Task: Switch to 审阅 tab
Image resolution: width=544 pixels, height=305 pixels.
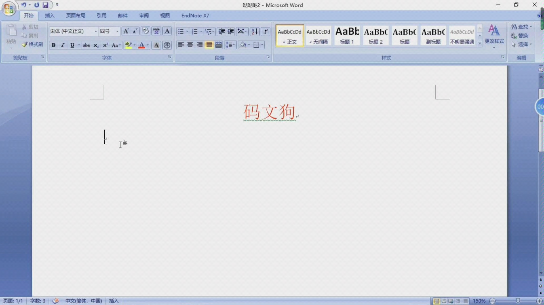Action: [x=144, y=16]
